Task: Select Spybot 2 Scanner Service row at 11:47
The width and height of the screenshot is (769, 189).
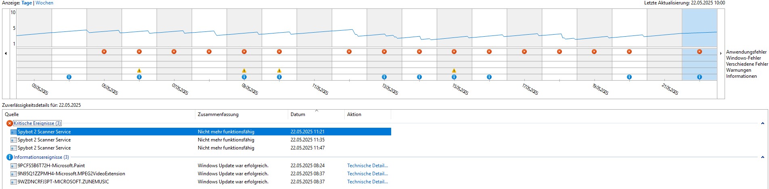Action: pyautogui.click(x=201, y=148)
